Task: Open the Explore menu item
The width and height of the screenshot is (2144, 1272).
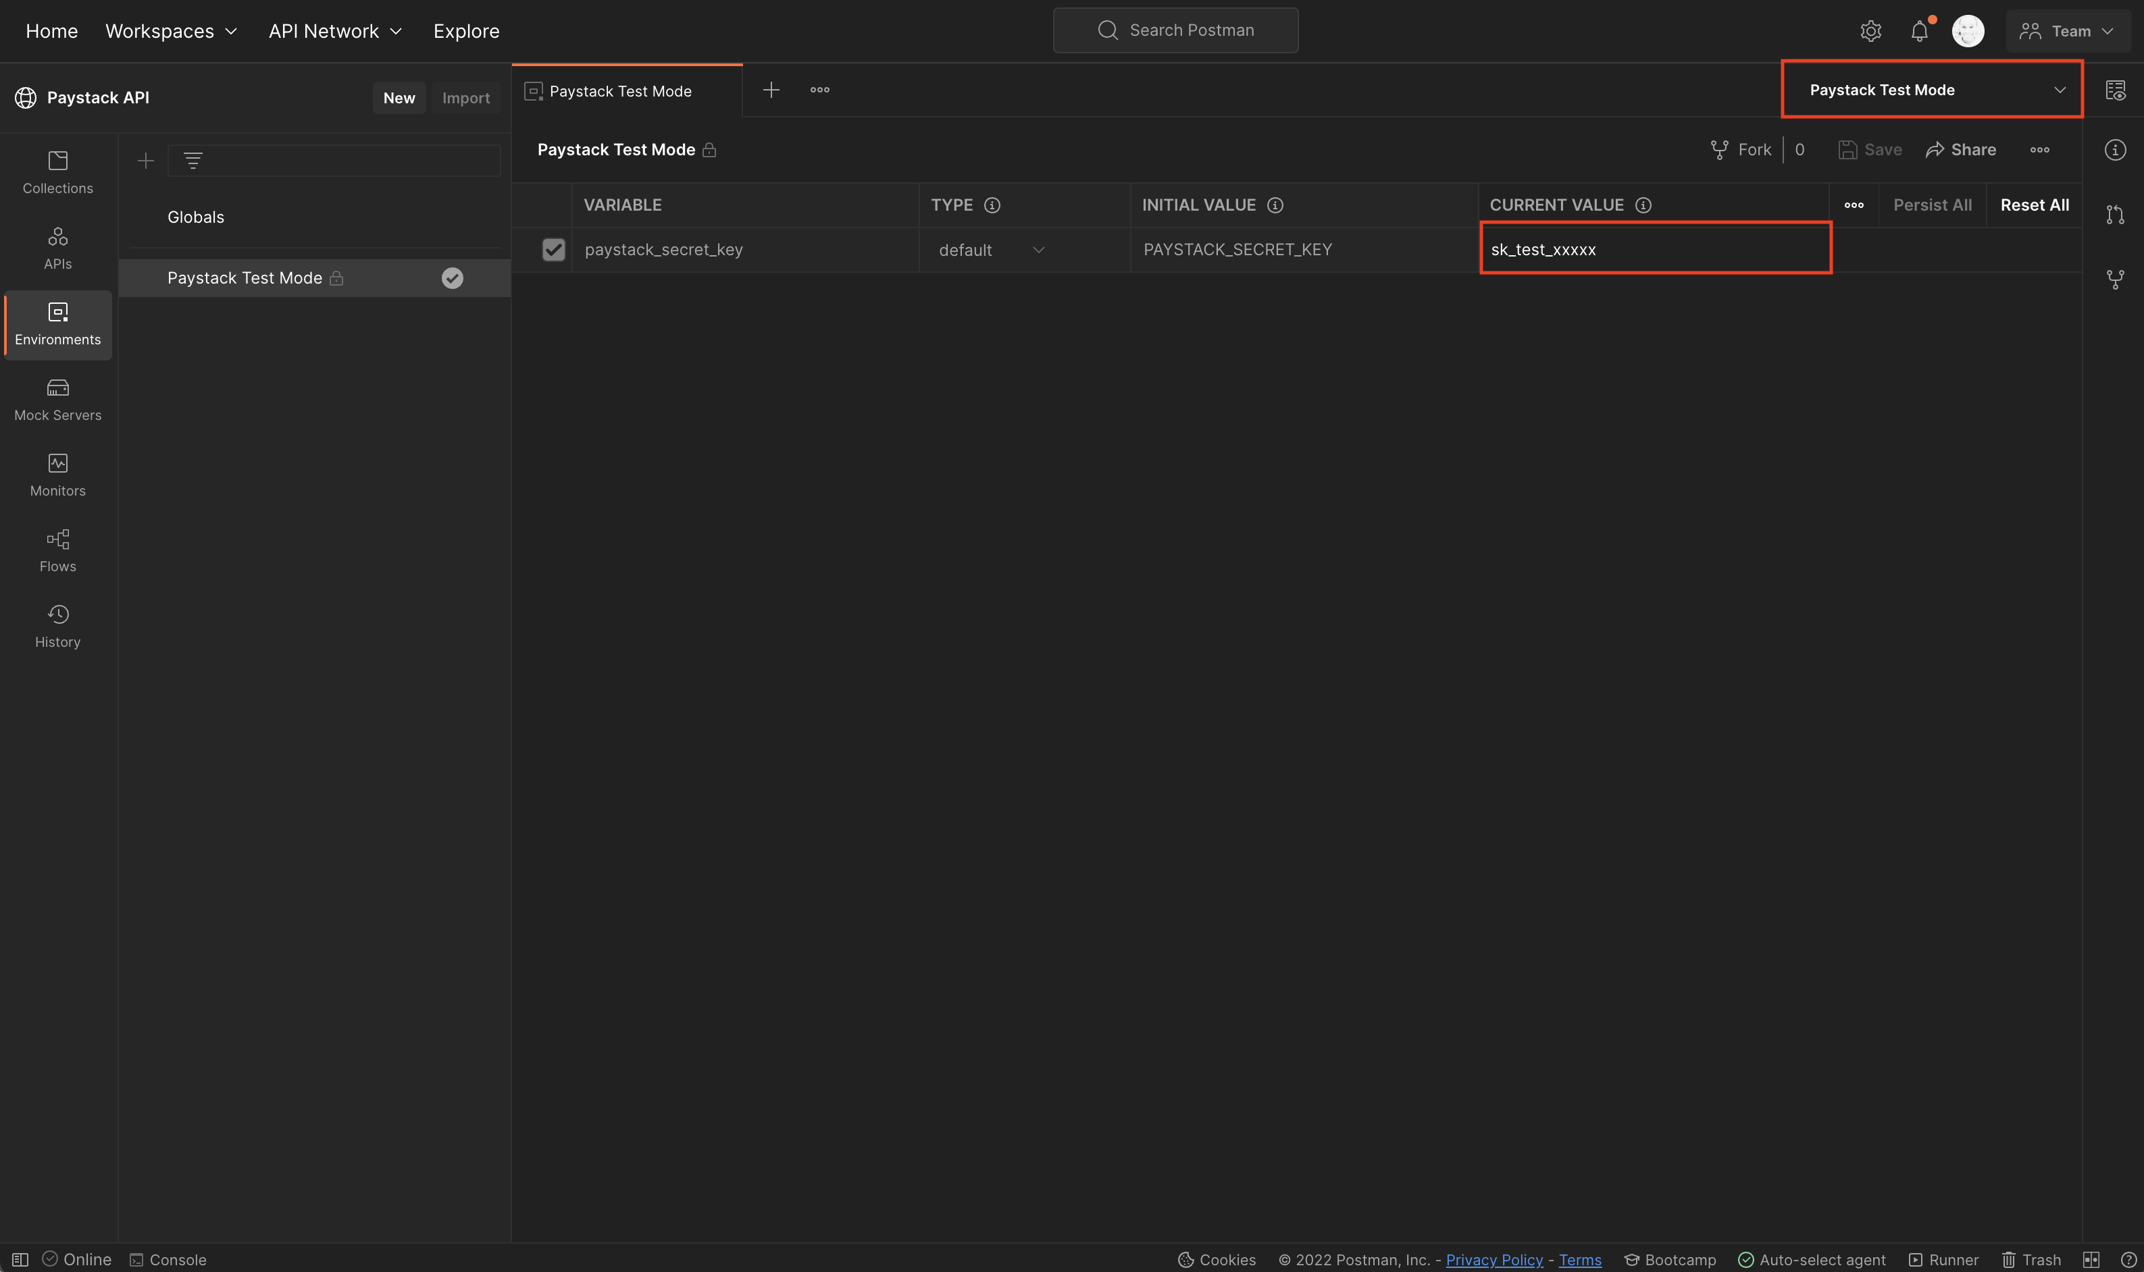Action: click(x=467, y=31)
